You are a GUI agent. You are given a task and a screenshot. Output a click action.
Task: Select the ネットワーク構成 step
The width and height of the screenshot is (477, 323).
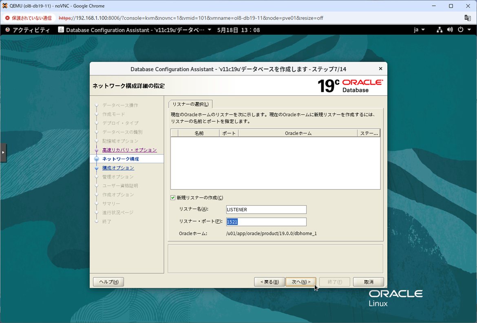point(120,159)
